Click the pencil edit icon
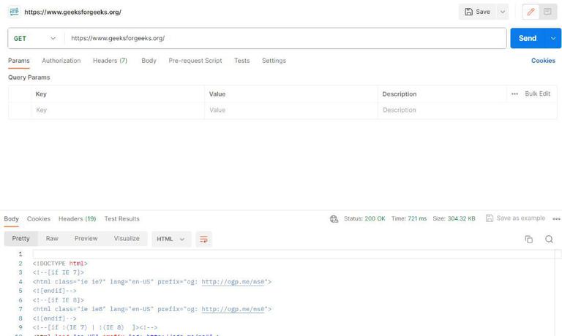 coord(531,12)
